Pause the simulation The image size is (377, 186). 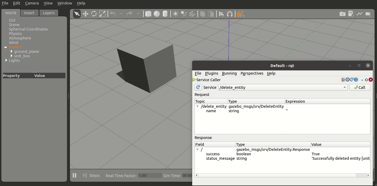[x=74, y=175]
